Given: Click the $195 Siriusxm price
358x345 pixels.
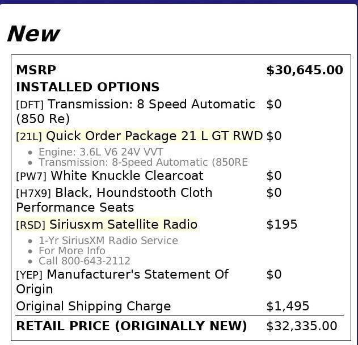Looking at the screenshot, I should point(282,225).
